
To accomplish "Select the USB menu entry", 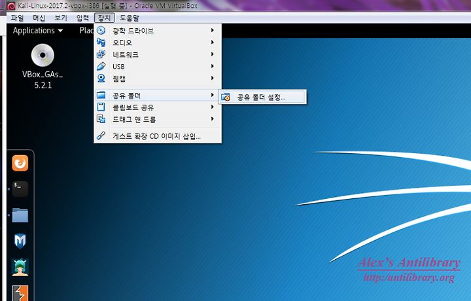I will 158,66.
